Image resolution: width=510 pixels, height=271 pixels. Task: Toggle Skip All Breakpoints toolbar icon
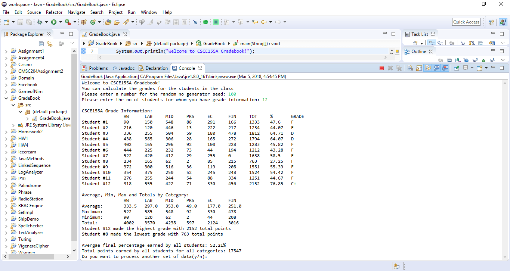(195, 22)
